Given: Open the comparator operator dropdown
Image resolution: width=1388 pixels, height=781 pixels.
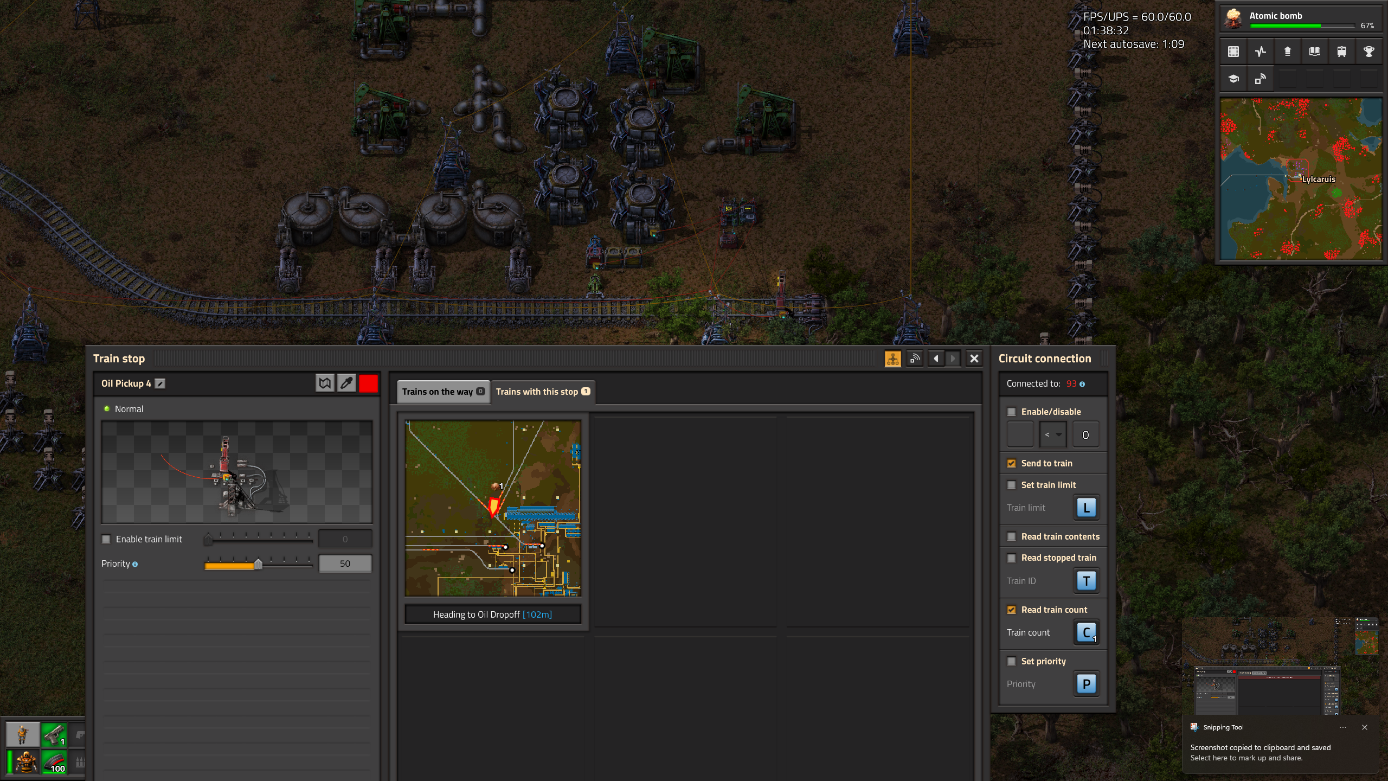Looking at the screenshot, I should click(x=1052, y=434).
